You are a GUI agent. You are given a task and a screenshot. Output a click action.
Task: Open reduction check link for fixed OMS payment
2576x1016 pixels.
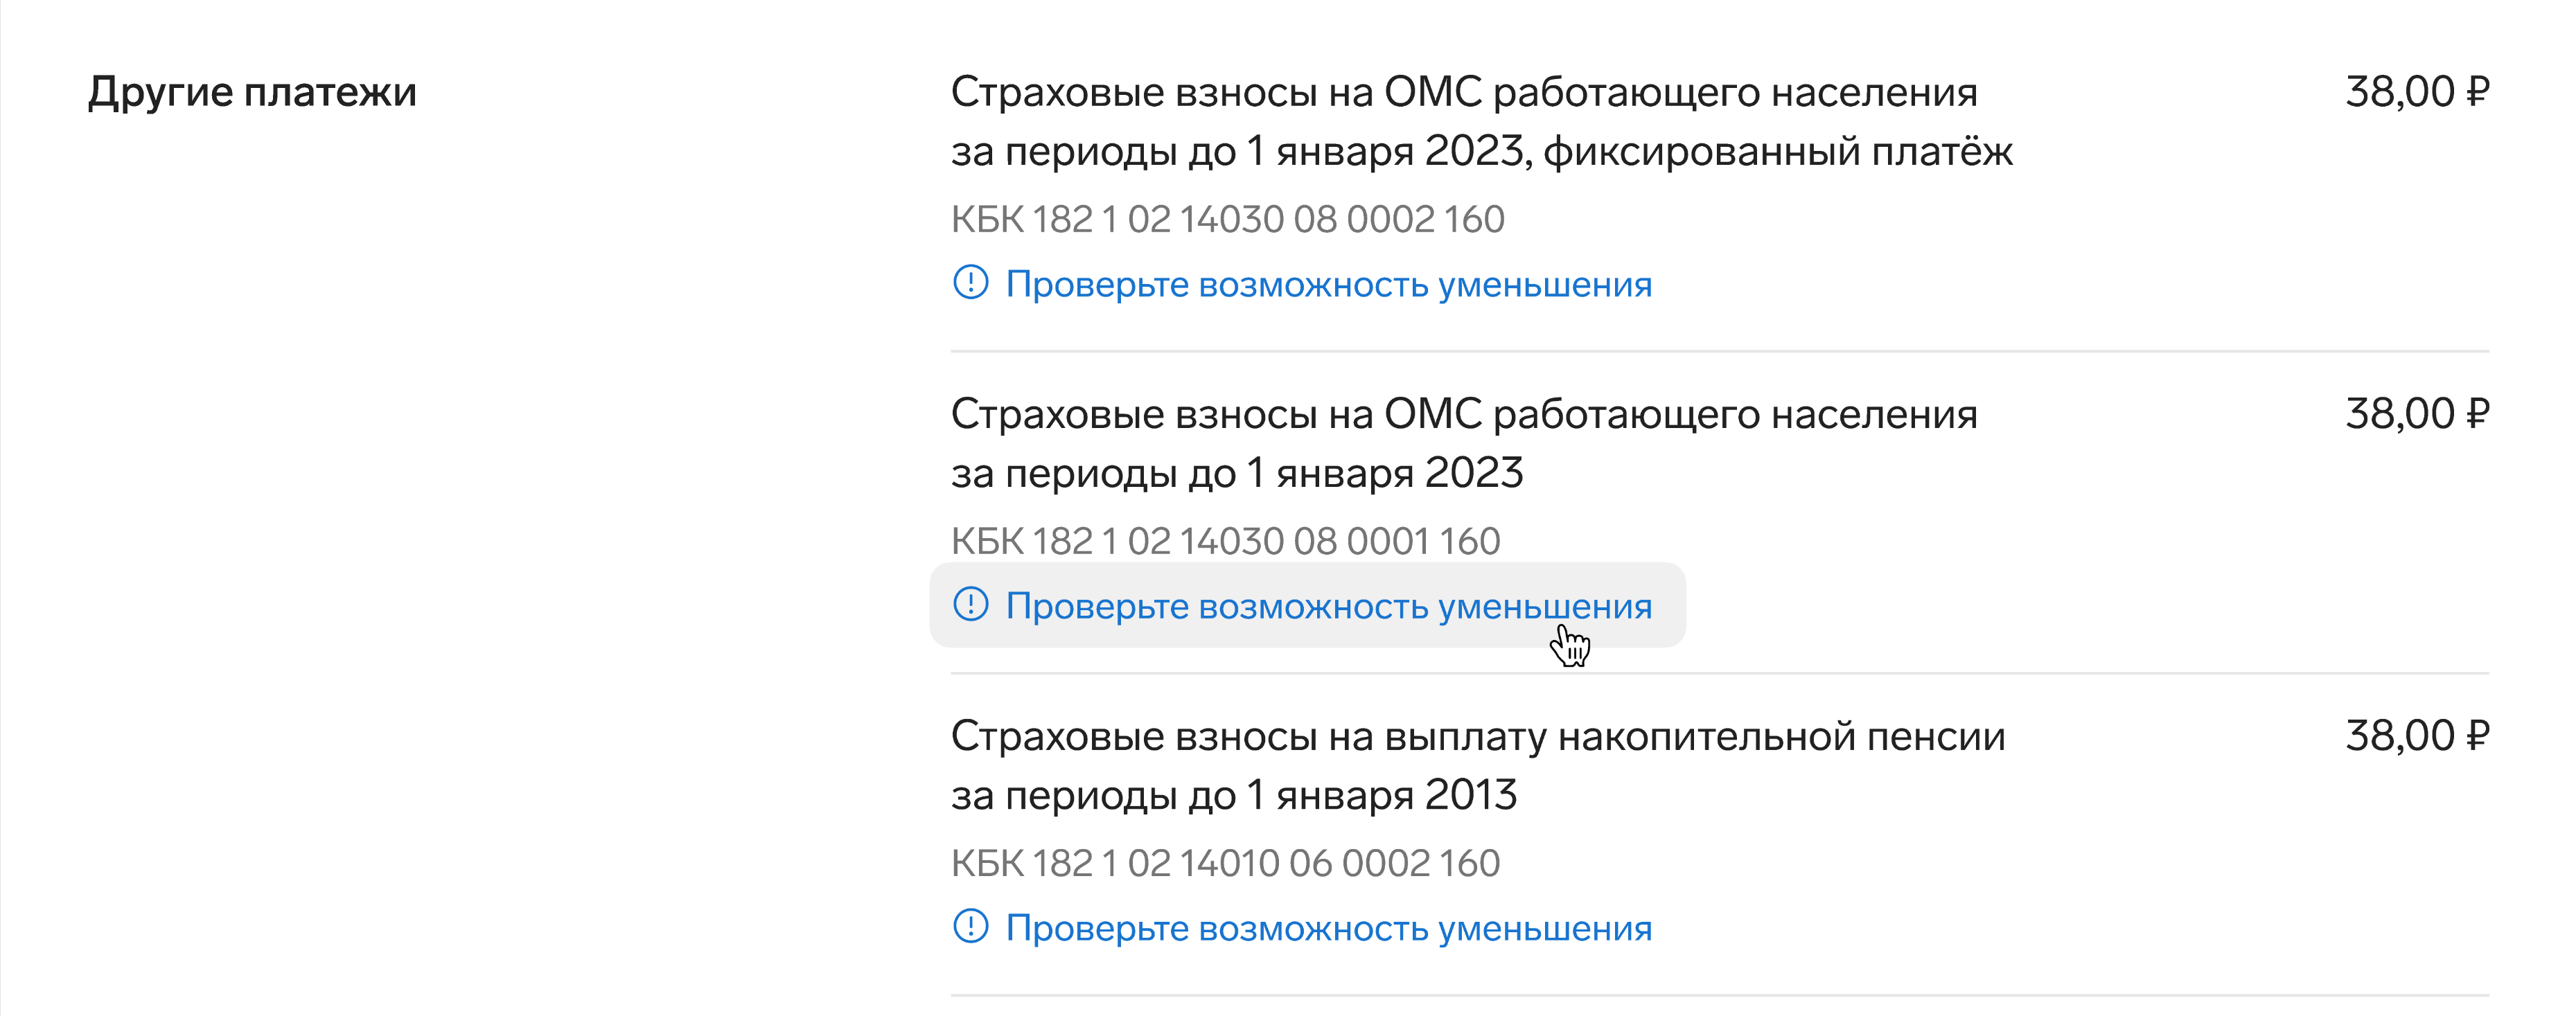point(1328,284)
